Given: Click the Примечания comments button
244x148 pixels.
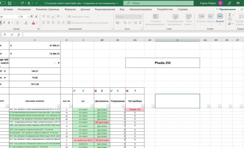Looking at the screenshot, I should pyautogui.click(x=226, y=9).
